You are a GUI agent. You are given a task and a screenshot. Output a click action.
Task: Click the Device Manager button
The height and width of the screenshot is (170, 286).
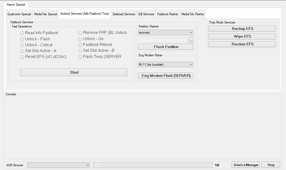click(x=245, y=165)
